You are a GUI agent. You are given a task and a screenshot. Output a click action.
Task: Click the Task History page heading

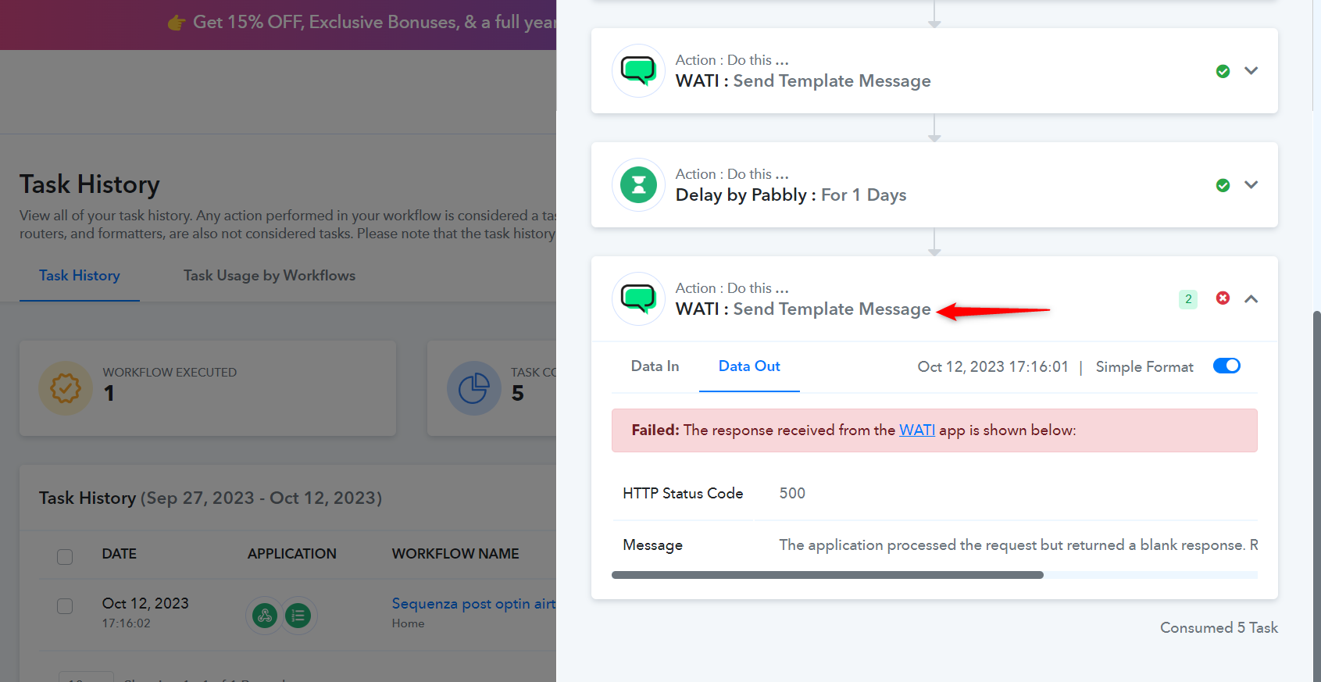point(90,184)
